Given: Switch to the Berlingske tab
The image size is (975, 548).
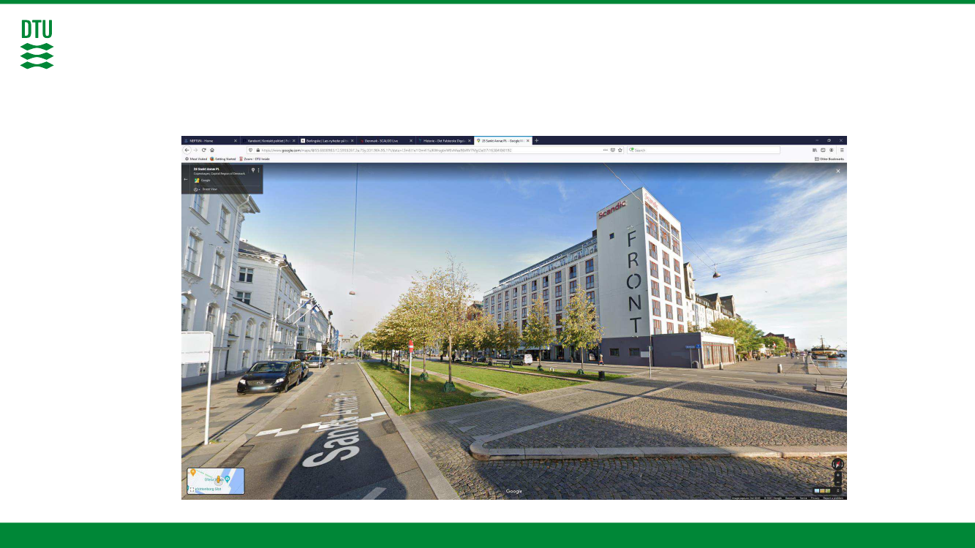Looking at the screenshot, I should (328, 140).
